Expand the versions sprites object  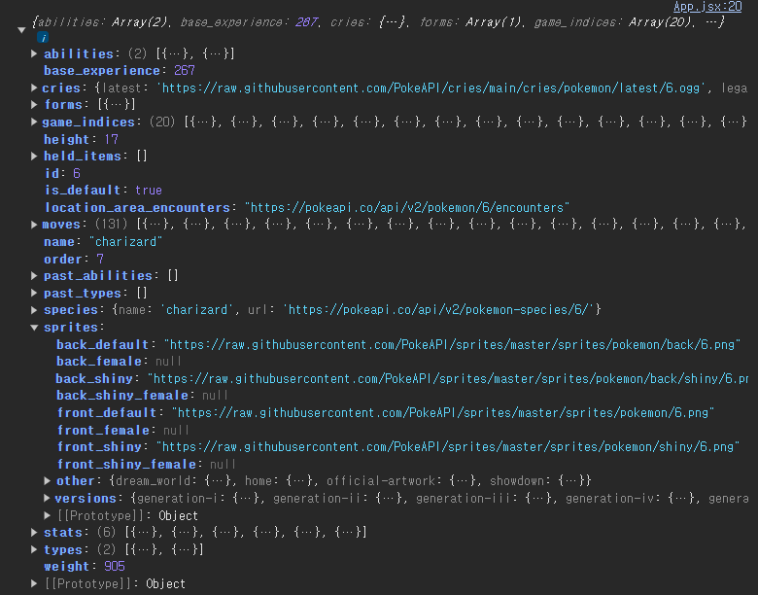[x=48, y=498]
